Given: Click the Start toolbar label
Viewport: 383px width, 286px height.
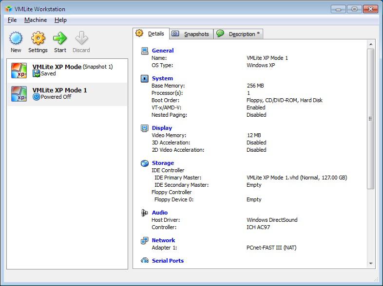Looking at the screenshot, I should [60, 50].
